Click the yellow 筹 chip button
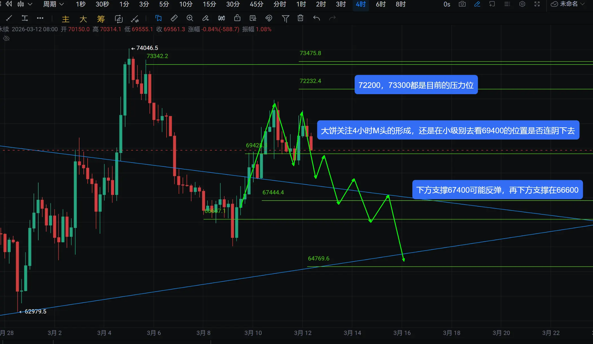The height and width of the screenshot is (344, 593). click(101, 19)
